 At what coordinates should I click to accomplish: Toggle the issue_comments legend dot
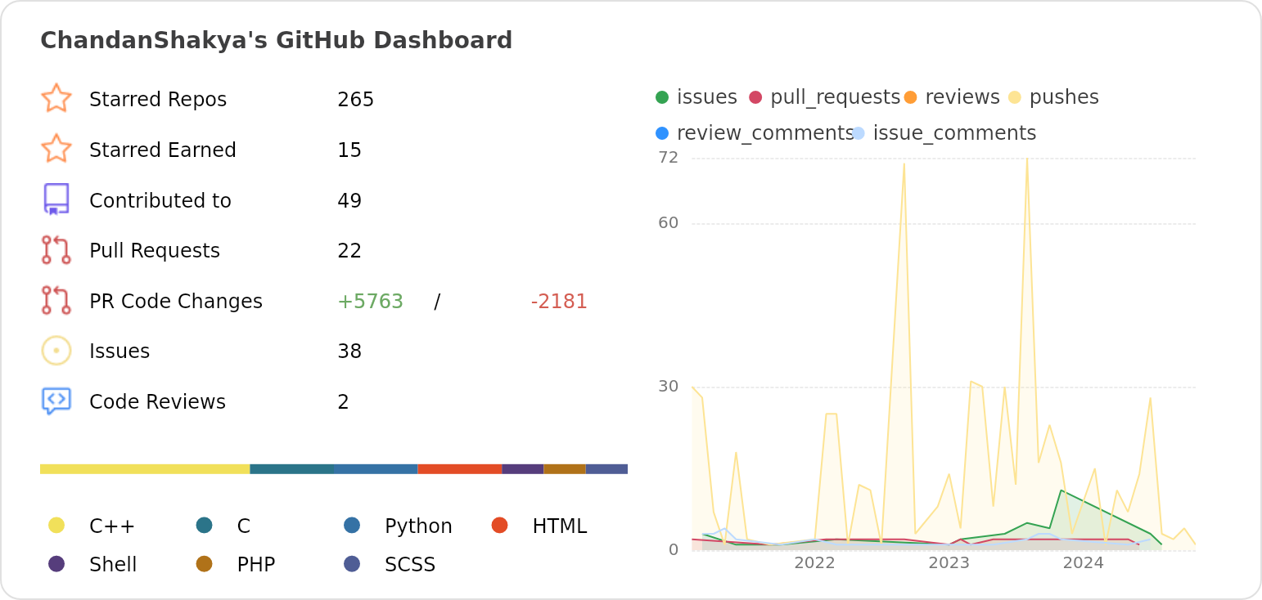(x=859, y=133)
